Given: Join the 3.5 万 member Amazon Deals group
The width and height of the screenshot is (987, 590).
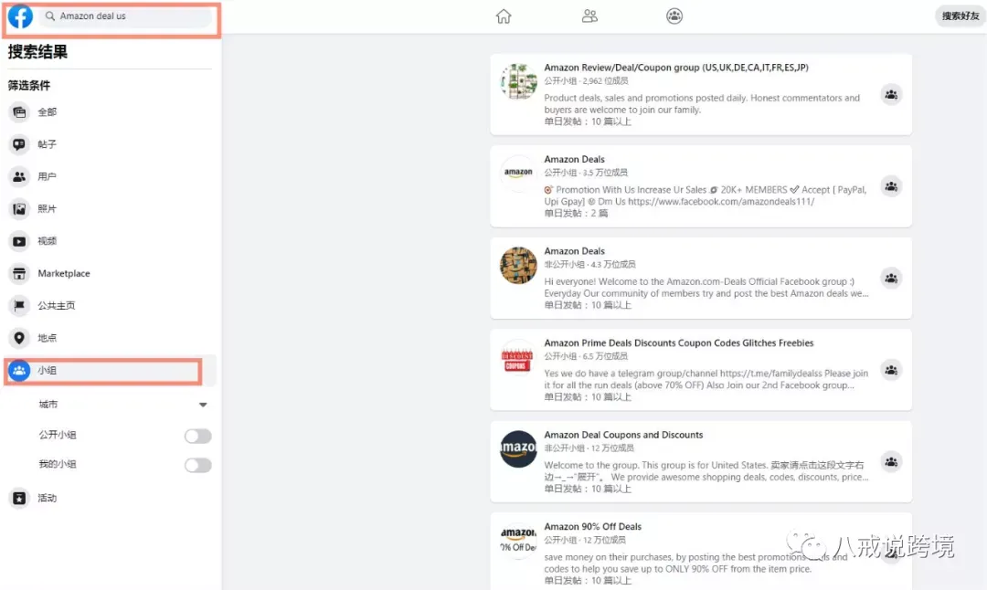Looking at the screenshot, I should click(x=891, y=187).
